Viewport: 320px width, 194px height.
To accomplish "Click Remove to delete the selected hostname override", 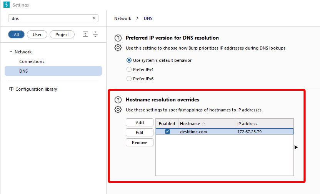I will [140, 143].
